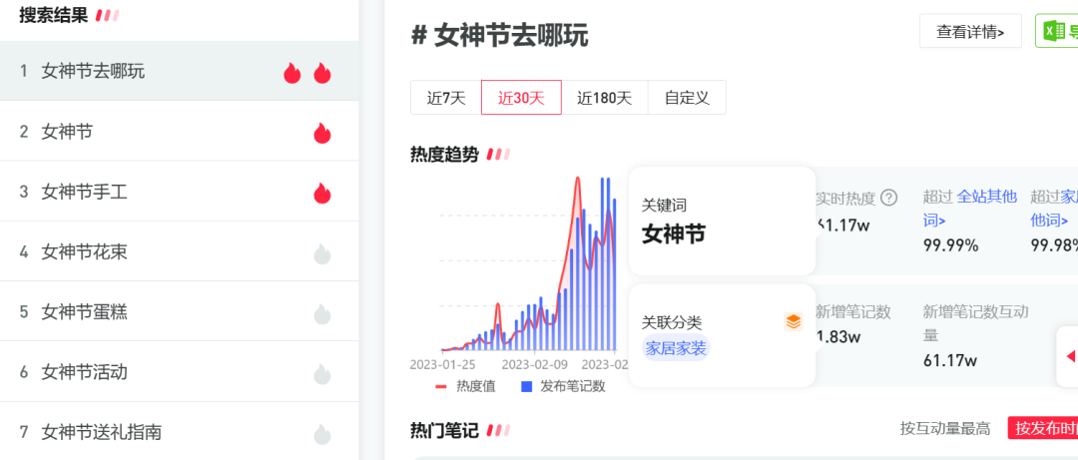Click the 家居家装 category tag
The width and height of the screenshot is (1078, 460).
tap(676, 348)
